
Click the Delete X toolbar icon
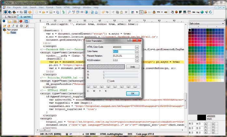(x=126, y=12)
